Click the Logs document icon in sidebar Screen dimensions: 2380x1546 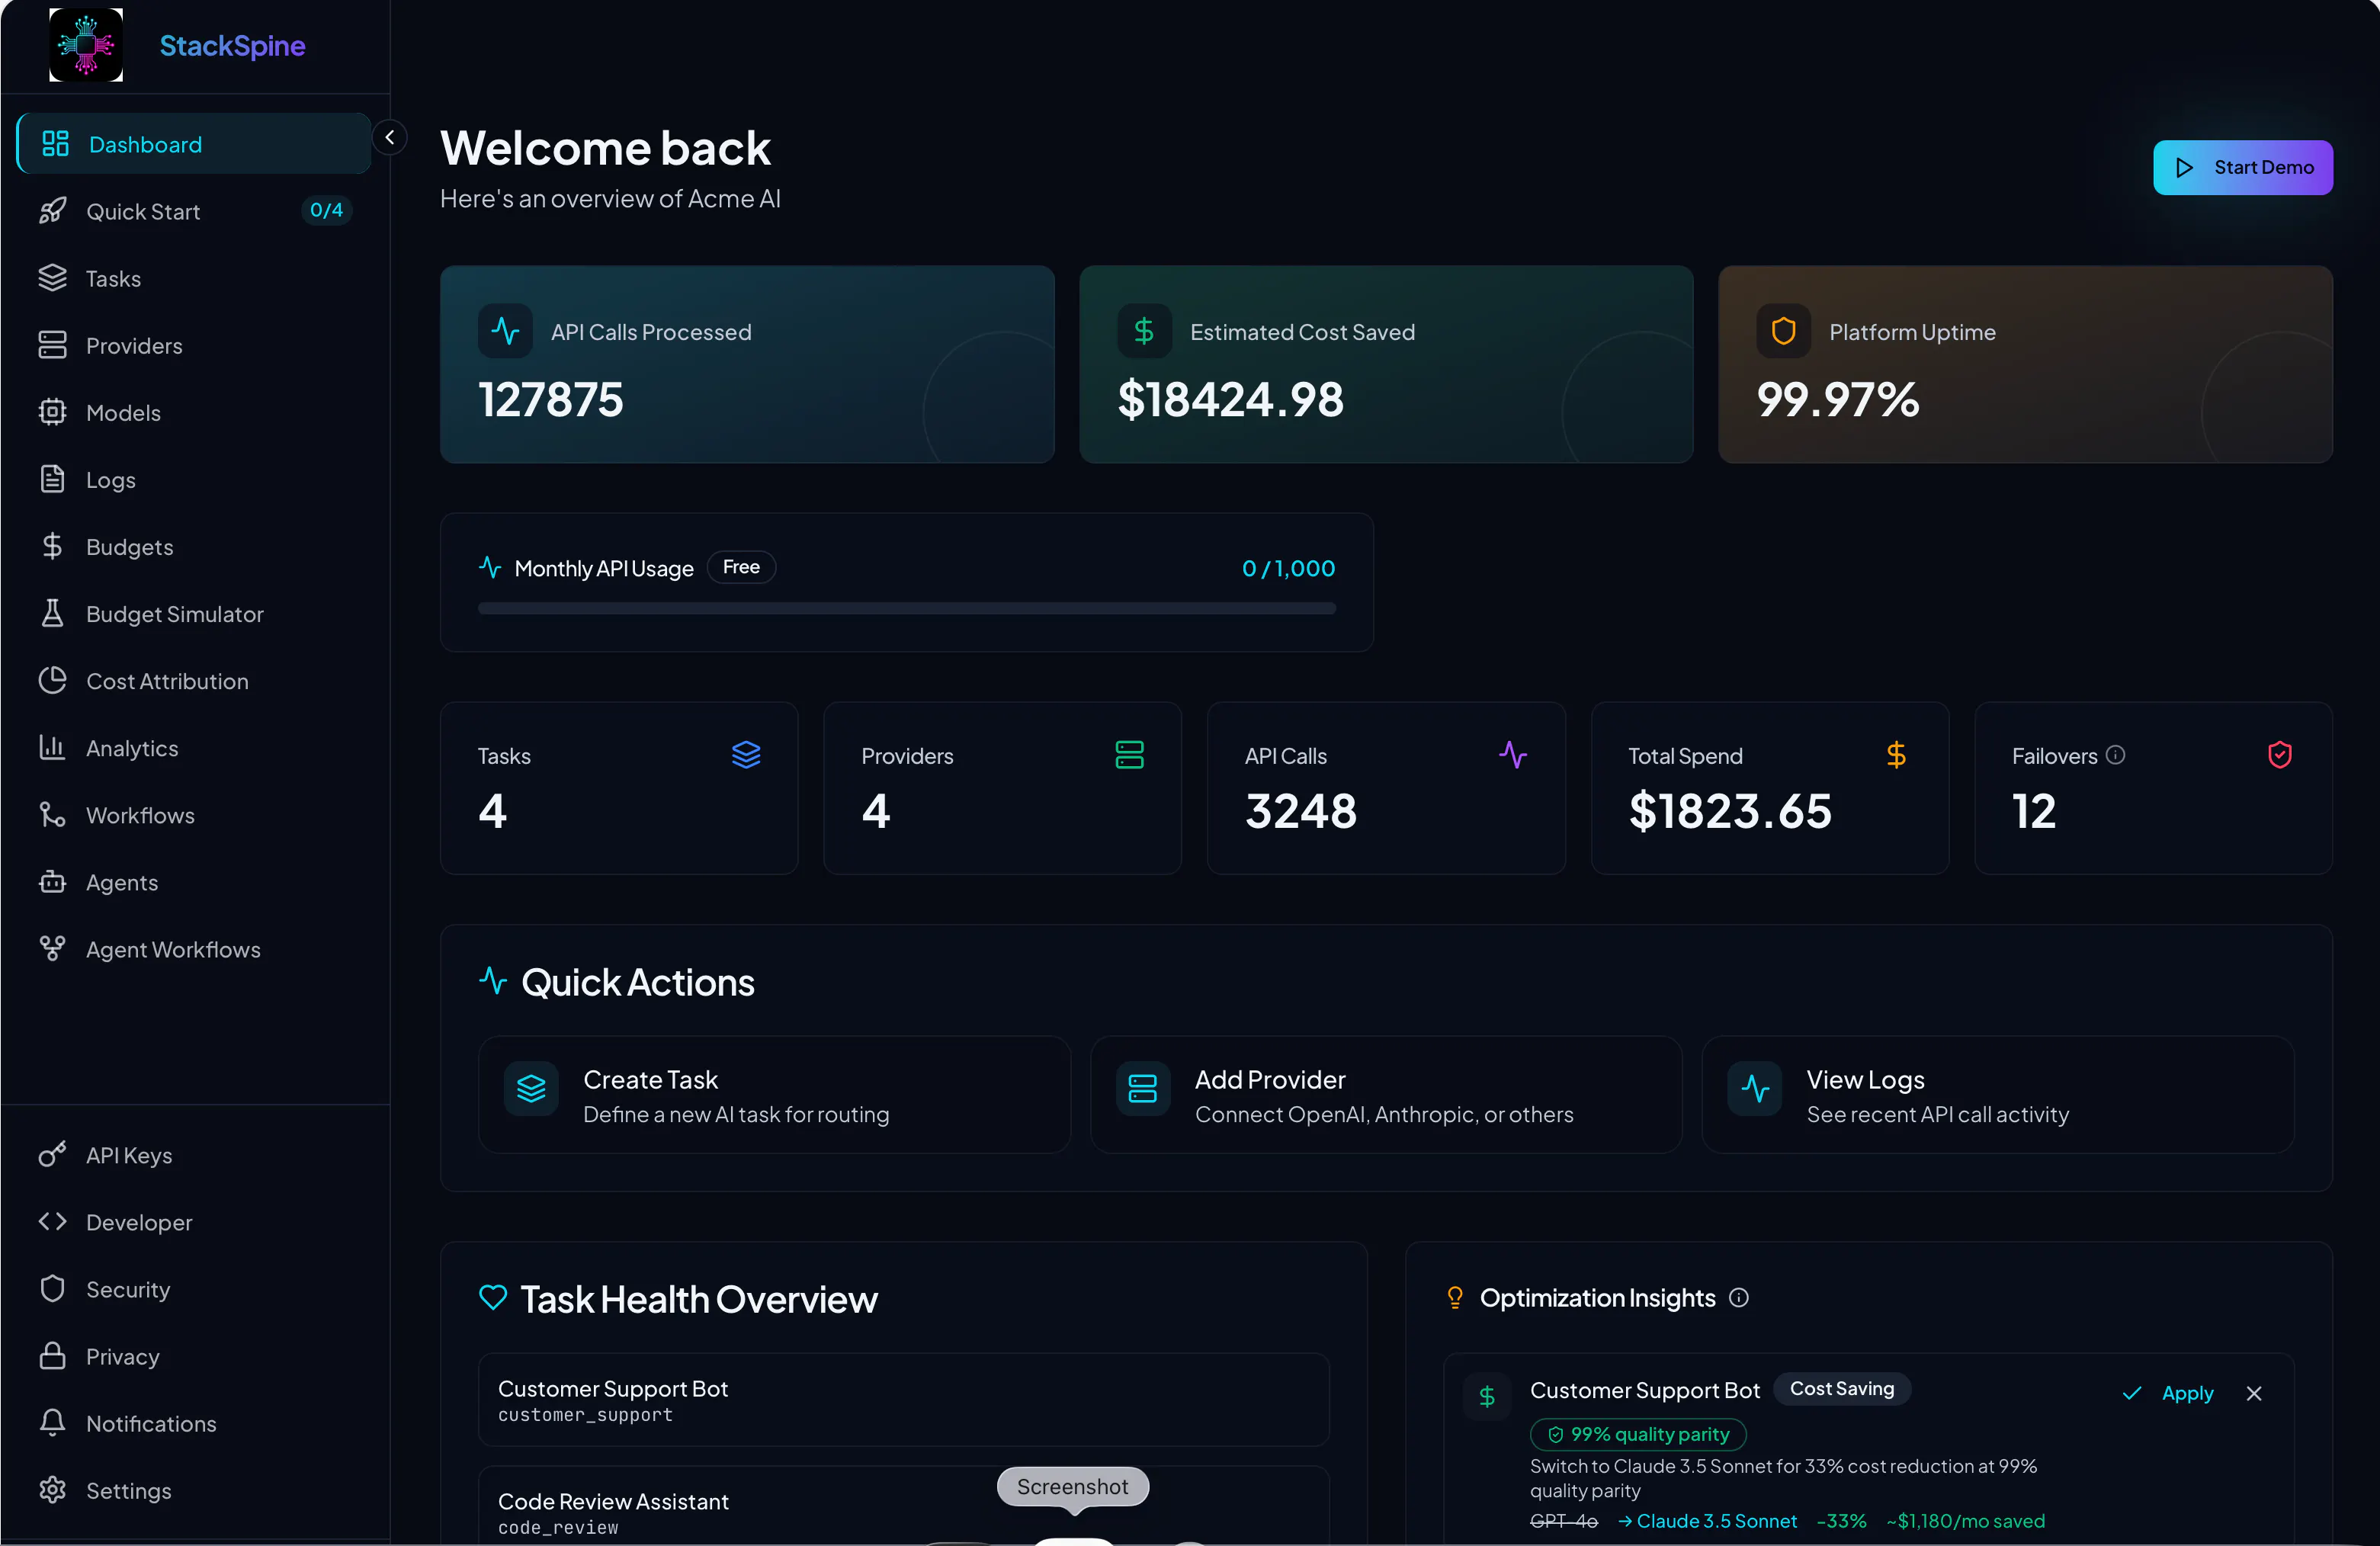pos(52,479)
